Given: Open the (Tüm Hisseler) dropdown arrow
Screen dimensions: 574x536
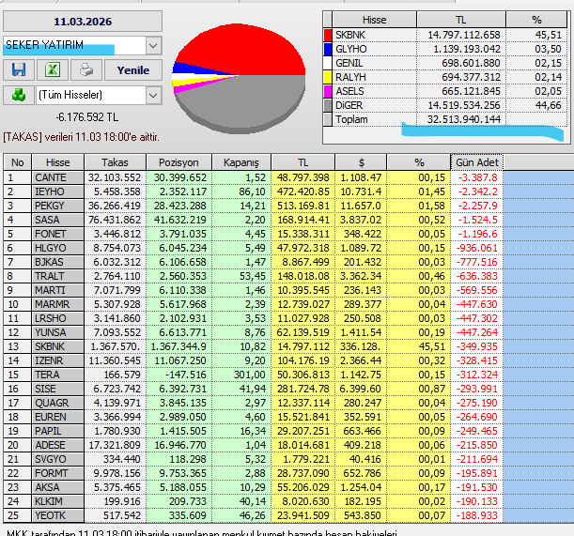Looking at the screenshot, I should (x=153, y=96).
